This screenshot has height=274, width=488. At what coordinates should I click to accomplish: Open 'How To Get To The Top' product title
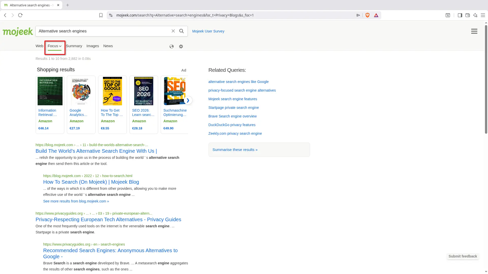coord(112,112)
